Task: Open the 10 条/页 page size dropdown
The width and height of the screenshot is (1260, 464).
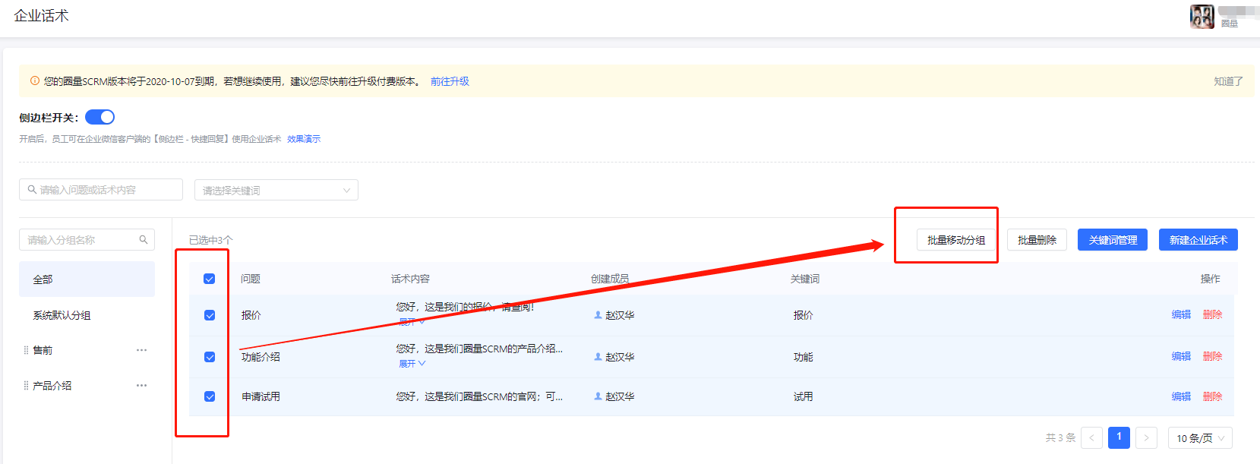Action: click(x=1199, y=438)
